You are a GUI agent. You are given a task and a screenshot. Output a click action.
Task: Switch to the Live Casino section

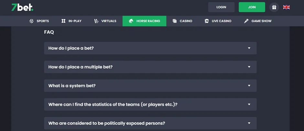pos(222,21)
